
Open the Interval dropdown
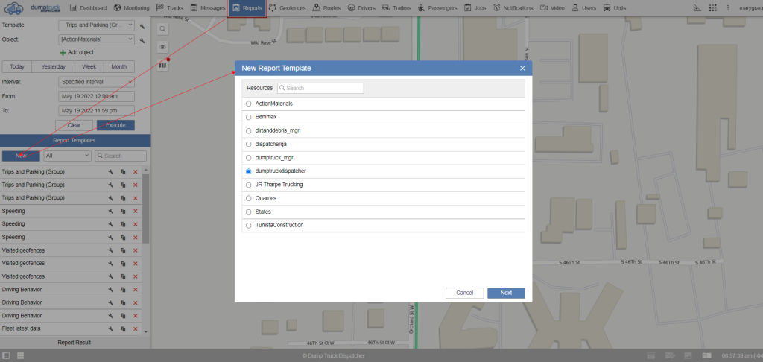pos(96,82)
